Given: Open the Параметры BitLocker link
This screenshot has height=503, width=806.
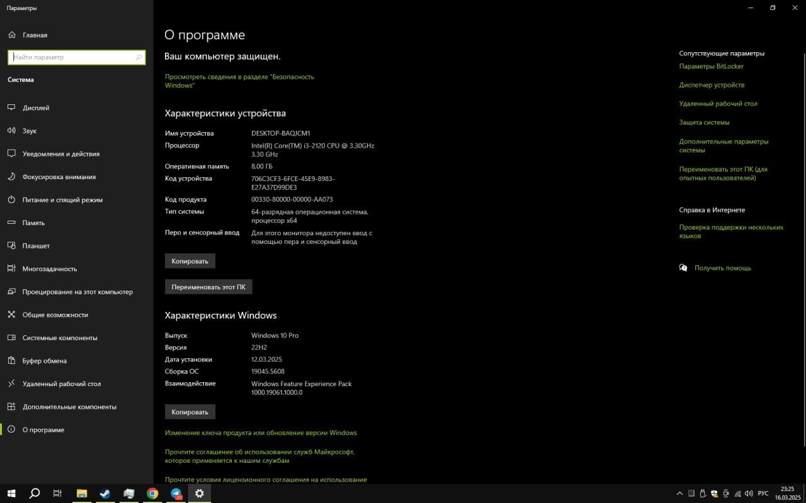Looking at the screenshot, I should [712, 66].
